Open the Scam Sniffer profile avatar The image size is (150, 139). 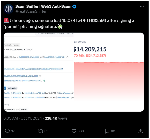click(x=8, y=9)
